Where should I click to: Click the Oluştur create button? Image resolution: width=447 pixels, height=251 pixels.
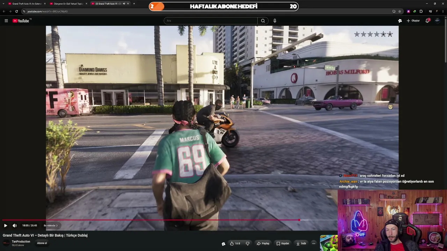click(413, 21)
